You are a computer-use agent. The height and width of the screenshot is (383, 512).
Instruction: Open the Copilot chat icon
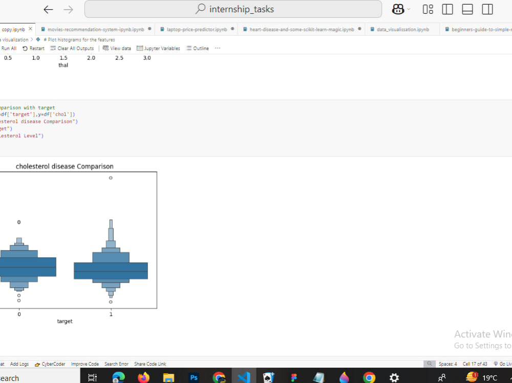398,9
